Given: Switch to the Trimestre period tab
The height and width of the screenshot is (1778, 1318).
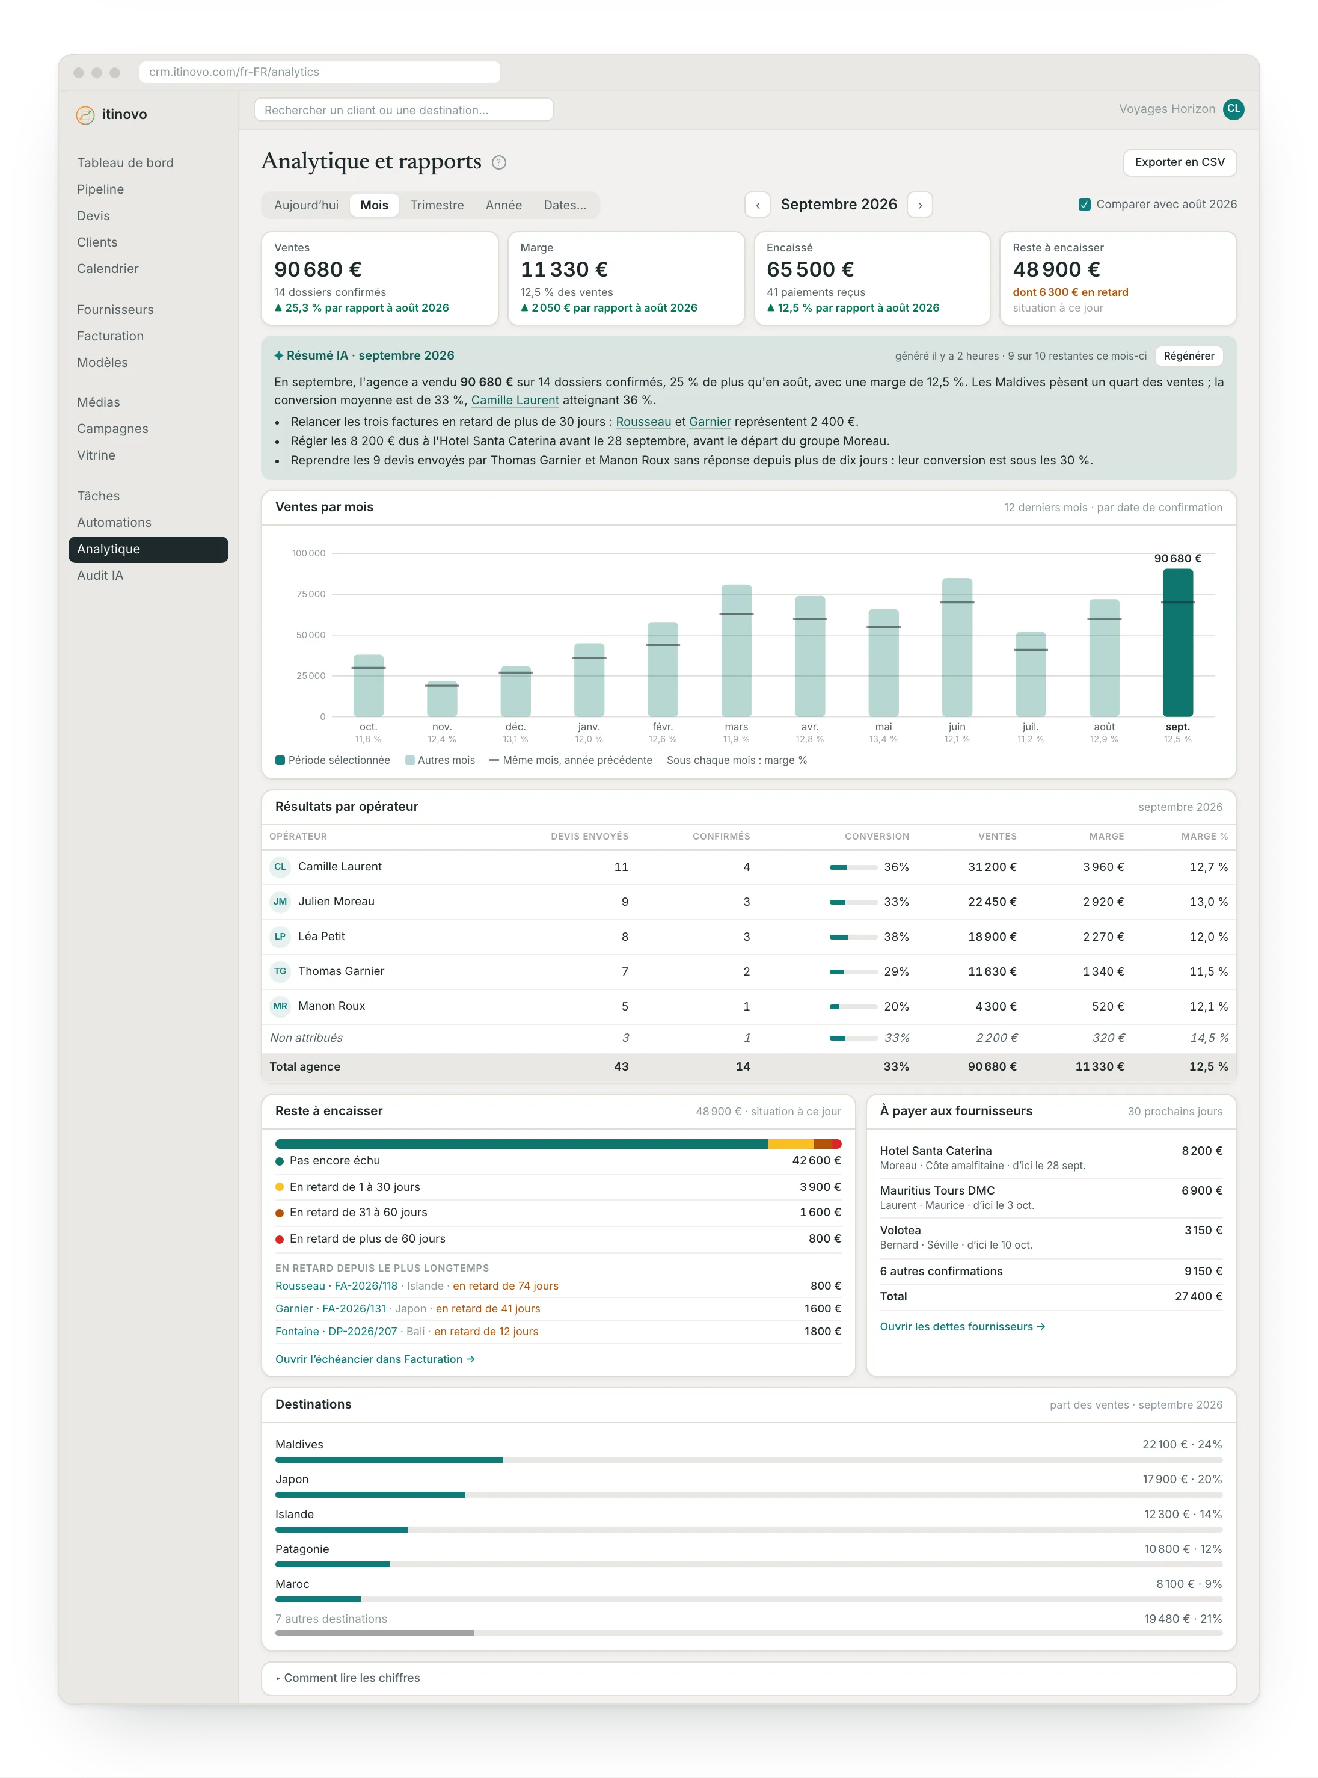Looking at the screenshot, I should [x=437, y=205].
